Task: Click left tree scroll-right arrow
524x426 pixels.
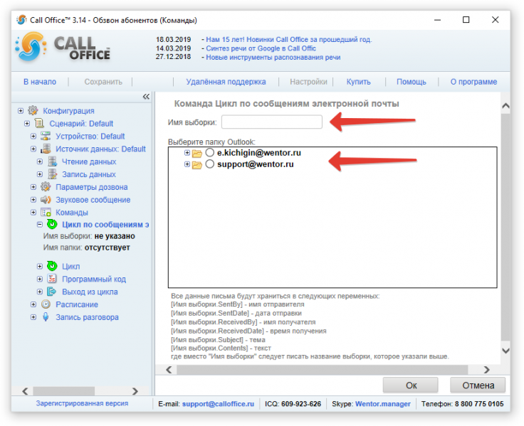Action: tap(135, 391)
